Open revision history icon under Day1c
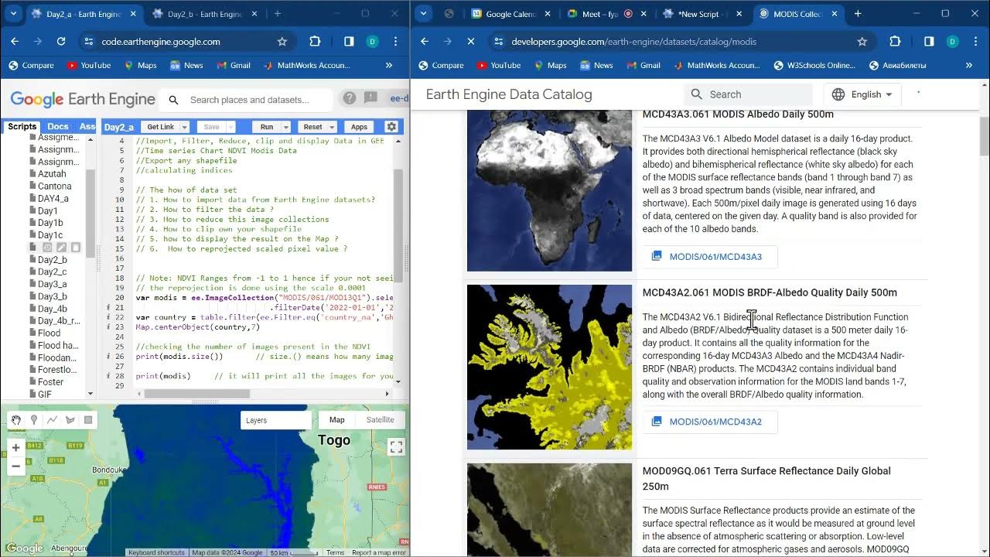The height and width of the screenshot is (557, 990). [x=47, y=248]
